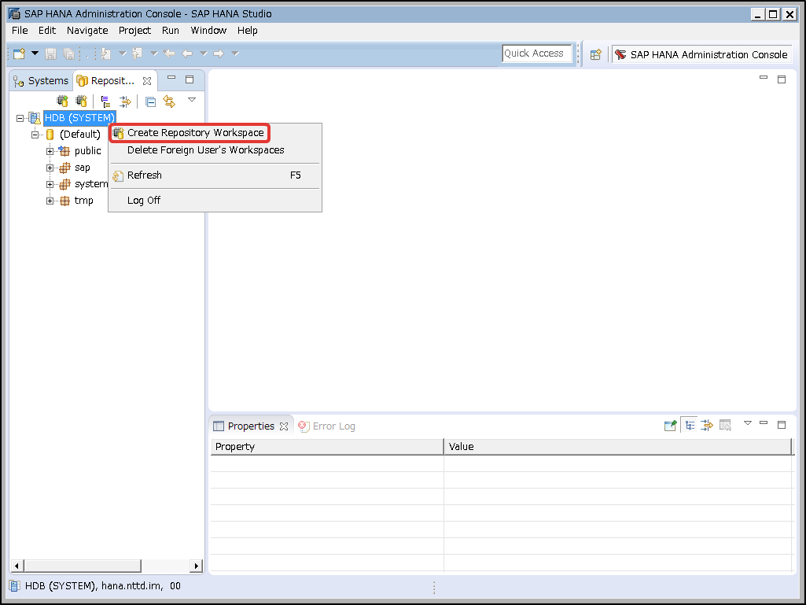Collapse the (Default) workspace node
The width and height of the screenshot is (806, 605).
click(35, 135)
